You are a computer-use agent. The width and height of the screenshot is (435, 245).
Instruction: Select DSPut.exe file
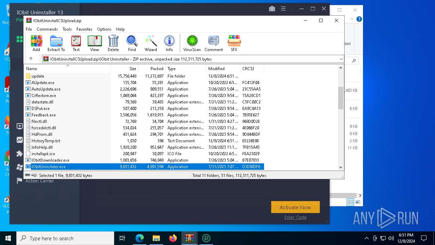(144, 109)
